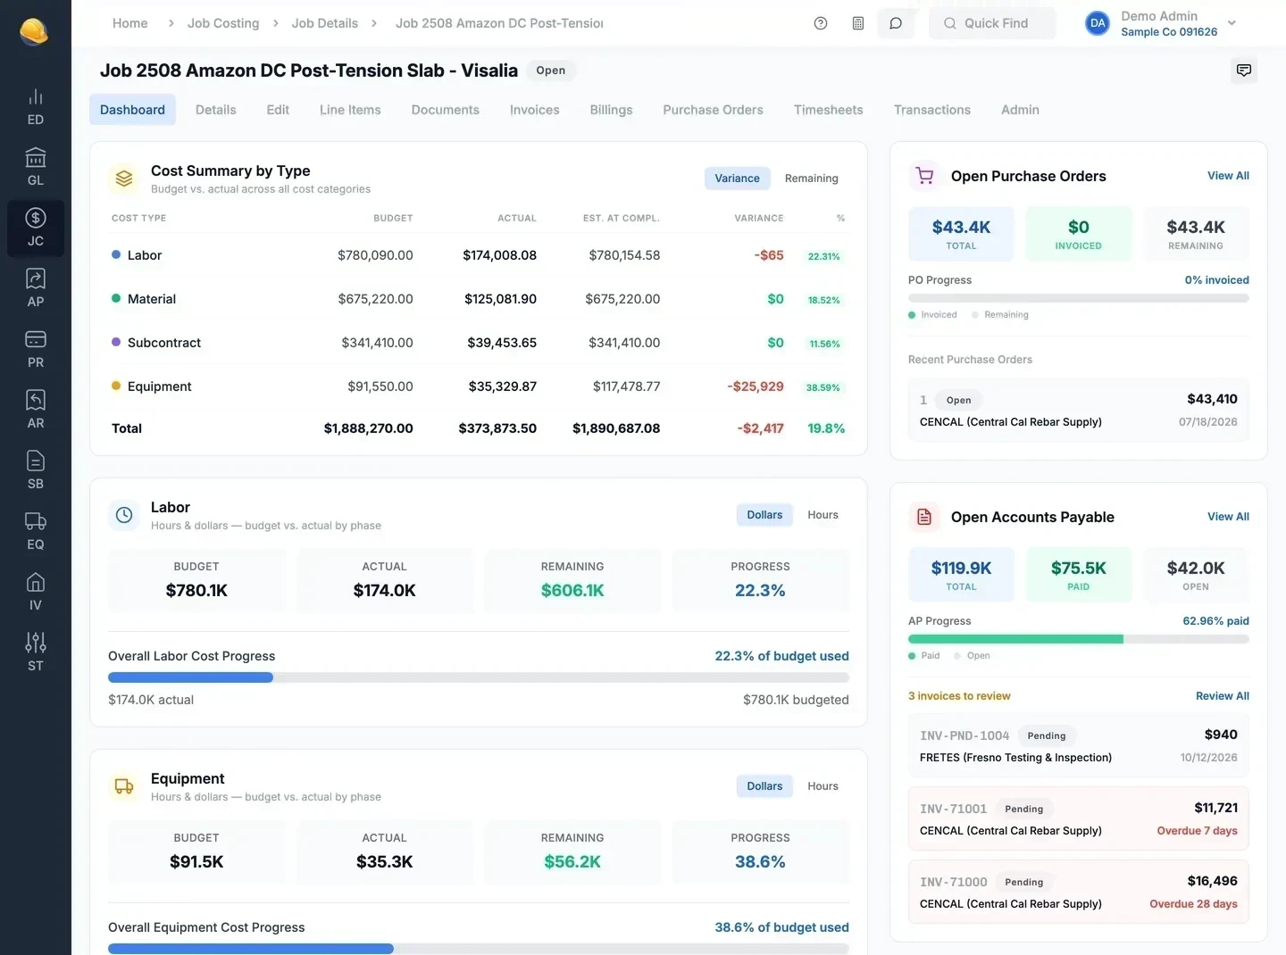
Task: Open the IV inventory module
Action: point(36,593)
